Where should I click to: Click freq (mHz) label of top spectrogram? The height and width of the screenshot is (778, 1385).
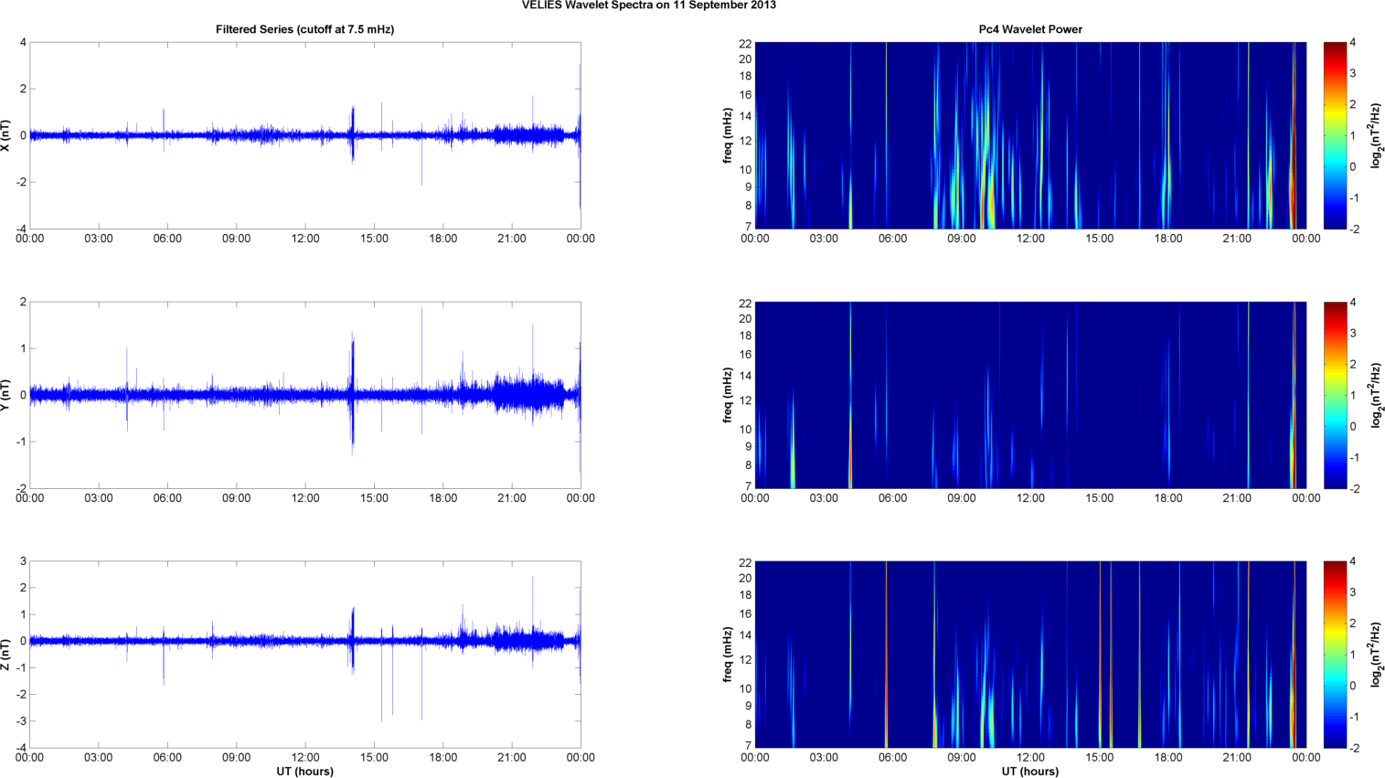tap(728, 135)
